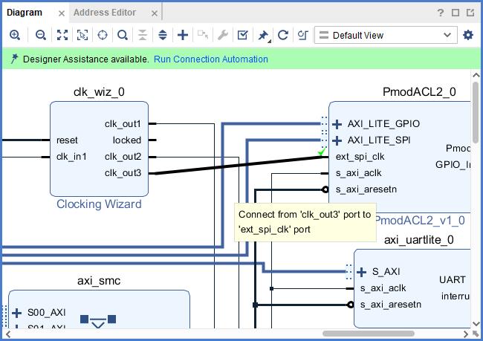The width and height of the screenshot is (483, 341).
Task: Expand S00_AXI on axi_smc
Action: (16, 313)
